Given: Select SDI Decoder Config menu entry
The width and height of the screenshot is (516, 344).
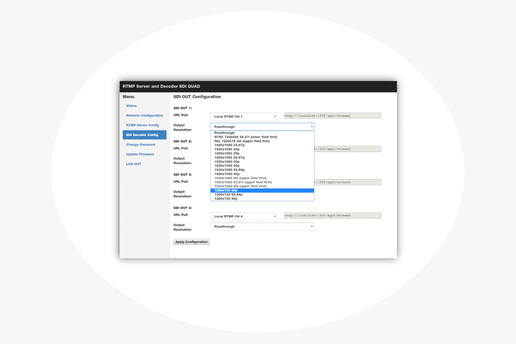Looking at the screenshot, I should pyautogui.click(x=144, y=135).
